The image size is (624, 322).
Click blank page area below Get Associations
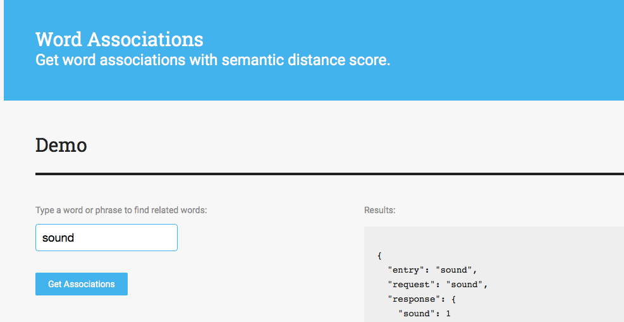pos(190,310)
